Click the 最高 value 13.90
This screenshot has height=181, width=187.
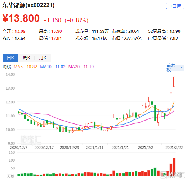(57, 31)
